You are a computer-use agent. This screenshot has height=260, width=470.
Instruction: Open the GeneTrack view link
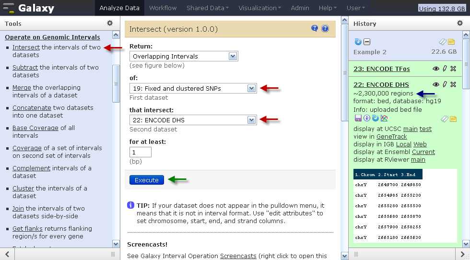(x=392, y=136)
